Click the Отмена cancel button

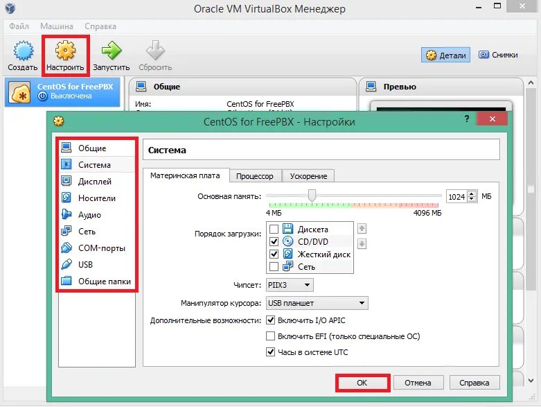(418, 383)
